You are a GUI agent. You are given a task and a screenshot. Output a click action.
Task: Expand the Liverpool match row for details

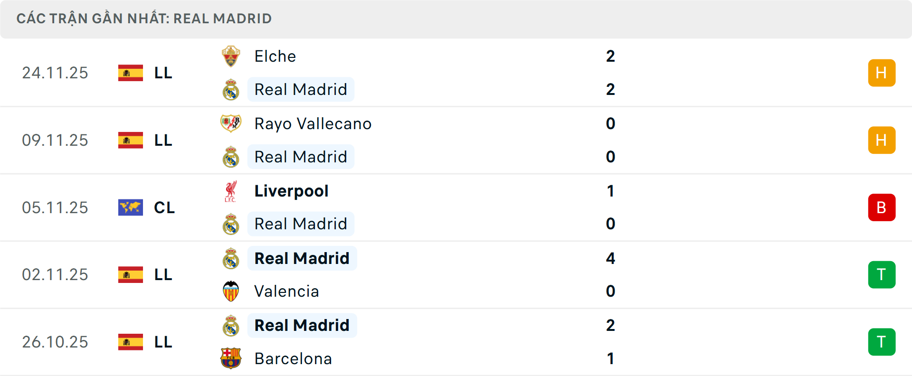coord(456,207)
